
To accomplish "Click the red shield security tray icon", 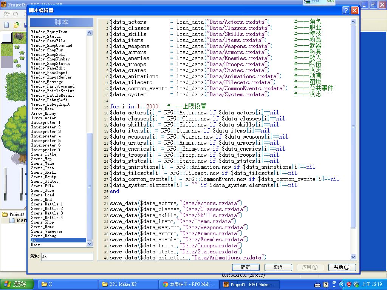I will [349, 285].
